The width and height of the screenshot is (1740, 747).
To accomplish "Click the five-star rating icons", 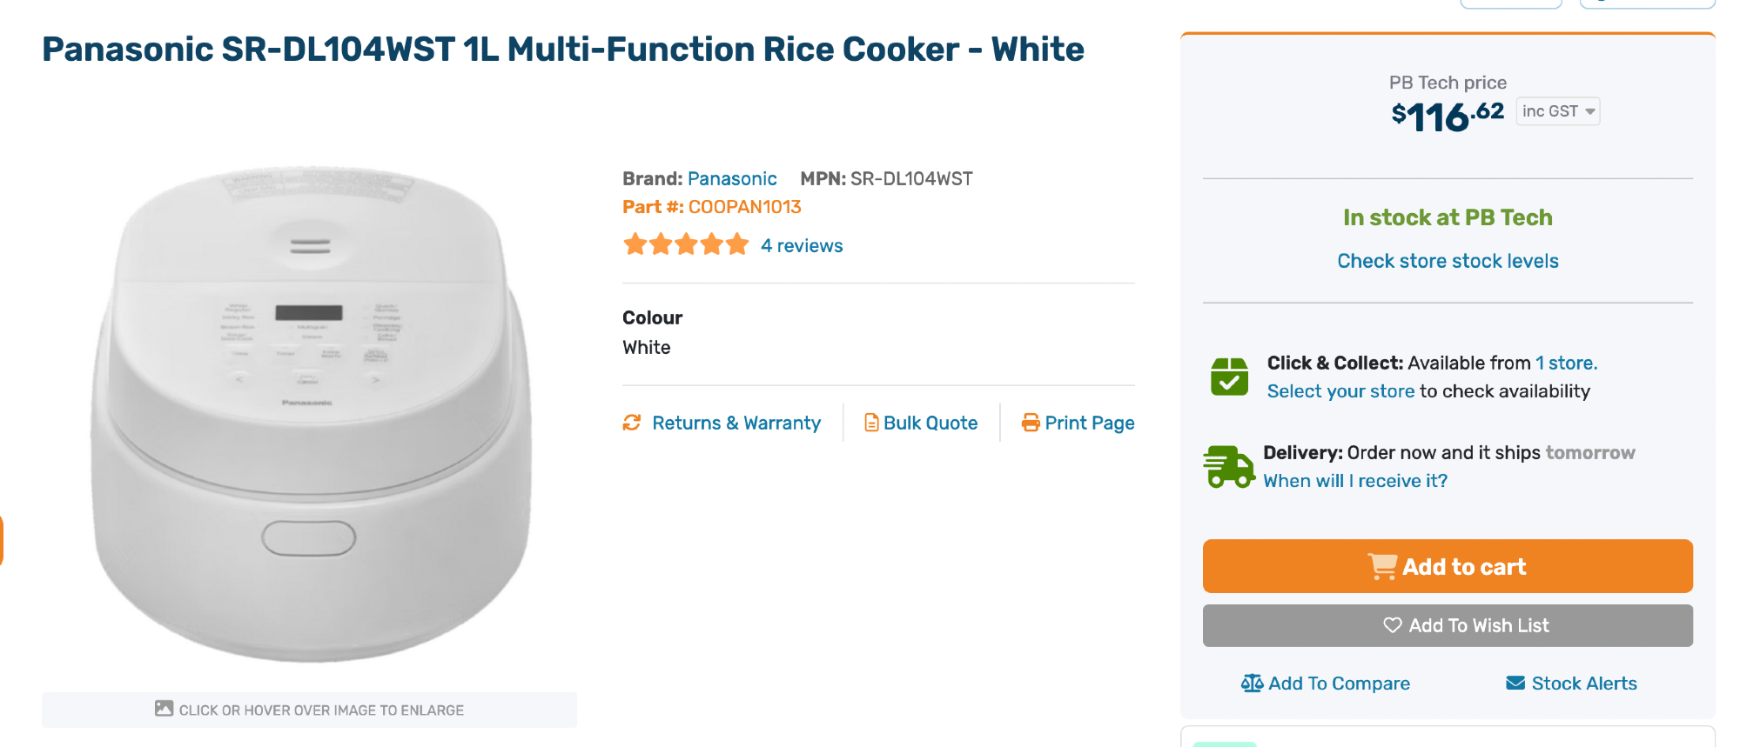I will [x=686, y=244].
